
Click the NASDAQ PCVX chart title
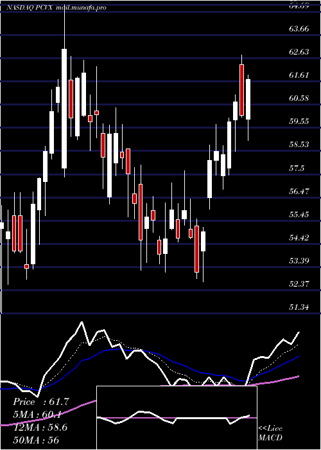29,8
